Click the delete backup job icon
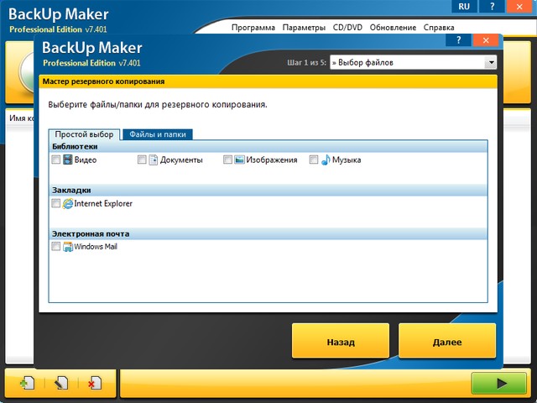The width and height of the screenshot is (537, 403). tap(94, 383)
